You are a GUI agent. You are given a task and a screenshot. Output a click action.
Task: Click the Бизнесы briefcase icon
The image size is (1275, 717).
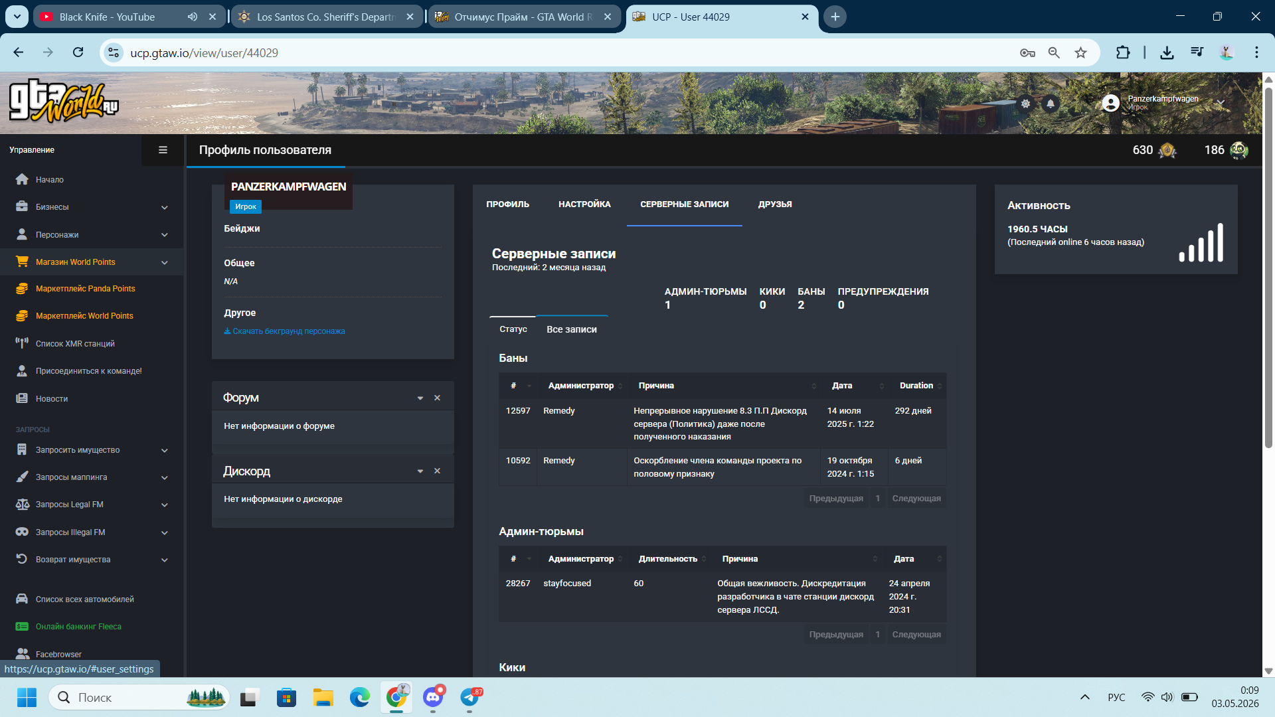(22, 206)
